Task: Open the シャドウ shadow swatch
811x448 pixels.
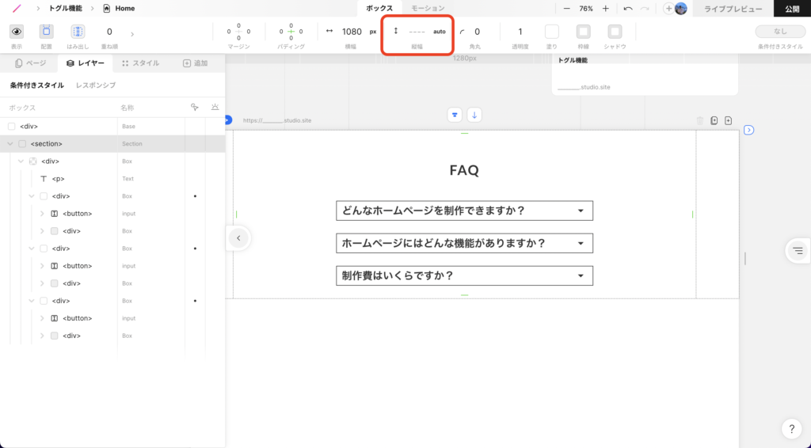Action: pyautogui.click(x=615, y=32)
